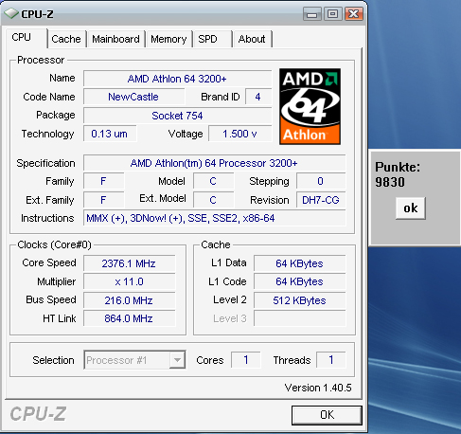Click the NewCastle code name value
This screenshot has height=434, width=461.
pos(133,97)
